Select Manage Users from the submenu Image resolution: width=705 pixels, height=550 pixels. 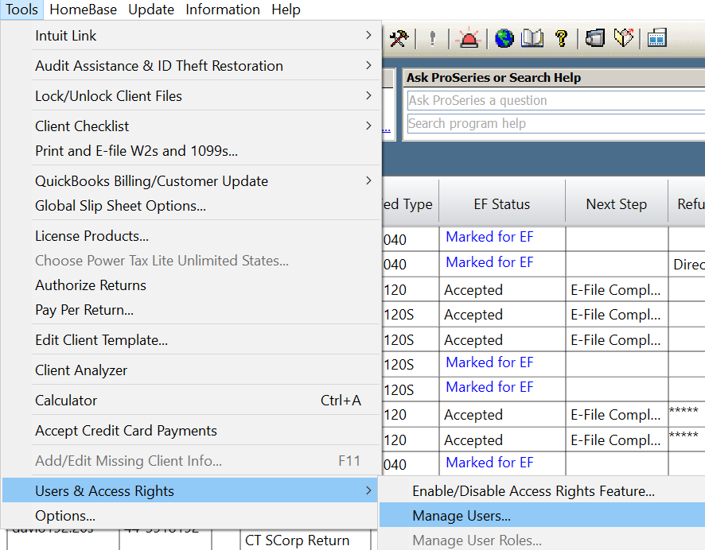[462, 516]
